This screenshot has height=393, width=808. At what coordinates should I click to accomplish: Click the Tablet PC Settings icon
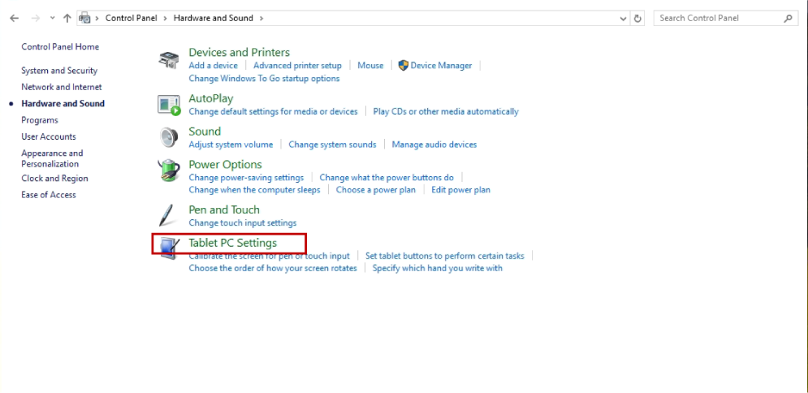point(169,248)
